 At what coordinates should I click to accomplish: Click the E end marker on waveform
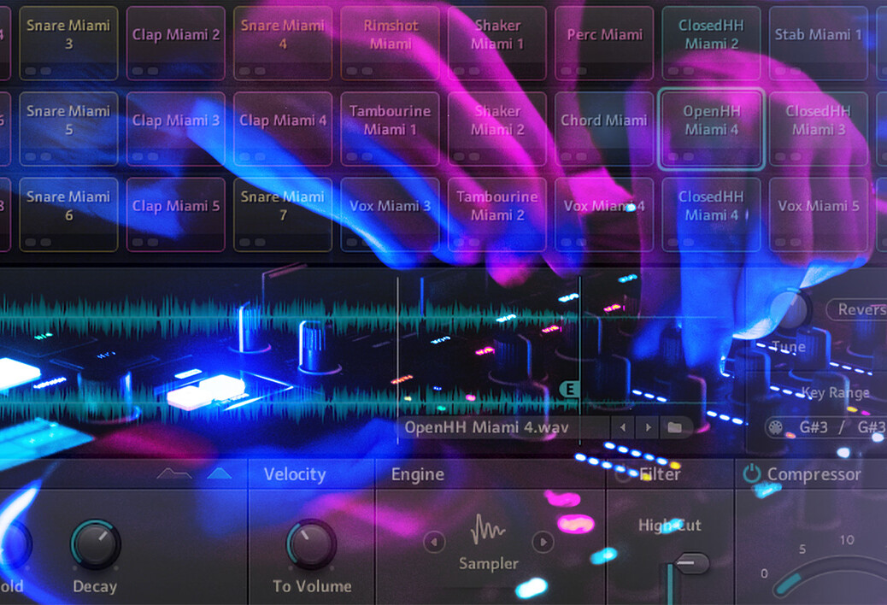pos(570,389)
